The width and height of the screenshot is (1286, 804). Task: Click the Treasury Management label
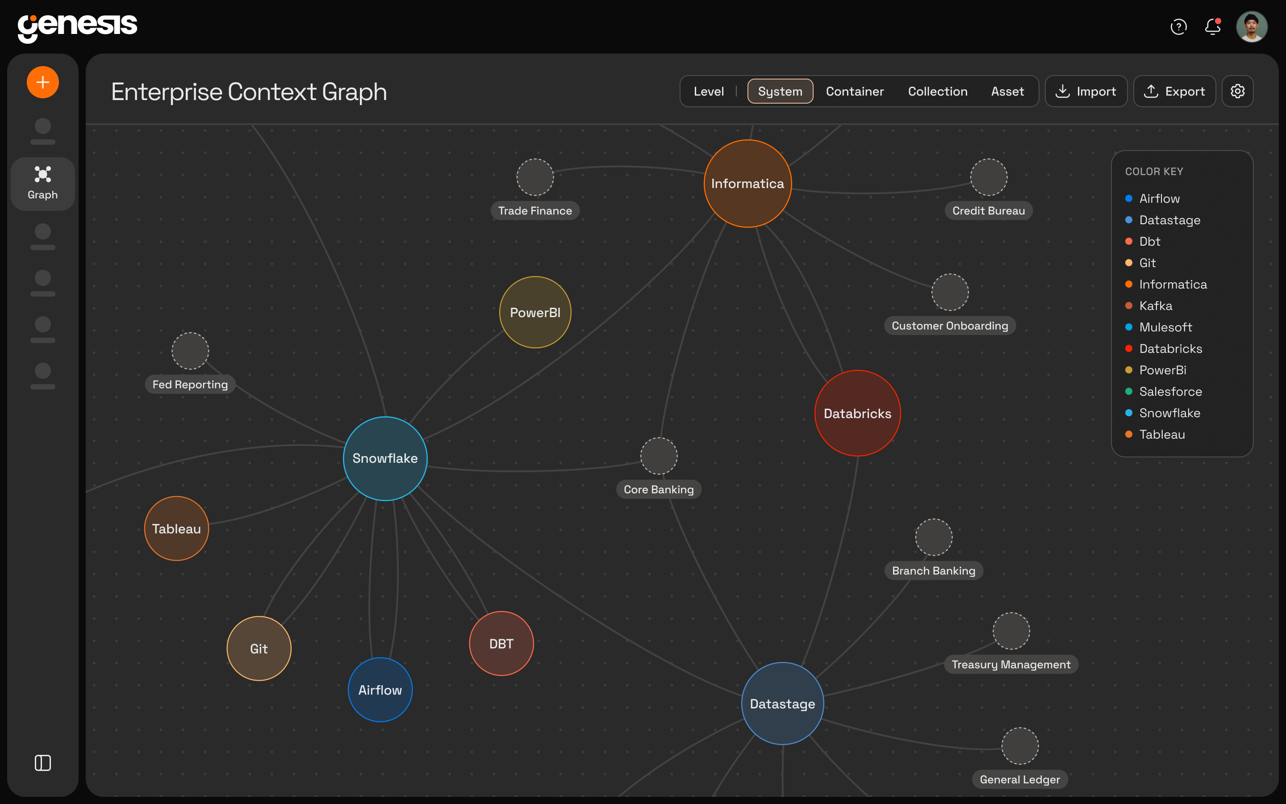(1011, 664)
